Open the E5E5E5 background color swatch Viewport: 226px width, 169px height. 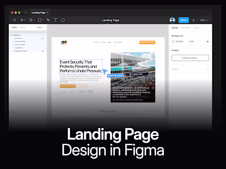[x=173, y=41]
